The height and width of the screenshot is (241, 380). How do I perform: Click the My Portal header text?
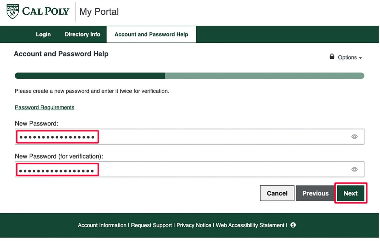(x=99, y=12)
